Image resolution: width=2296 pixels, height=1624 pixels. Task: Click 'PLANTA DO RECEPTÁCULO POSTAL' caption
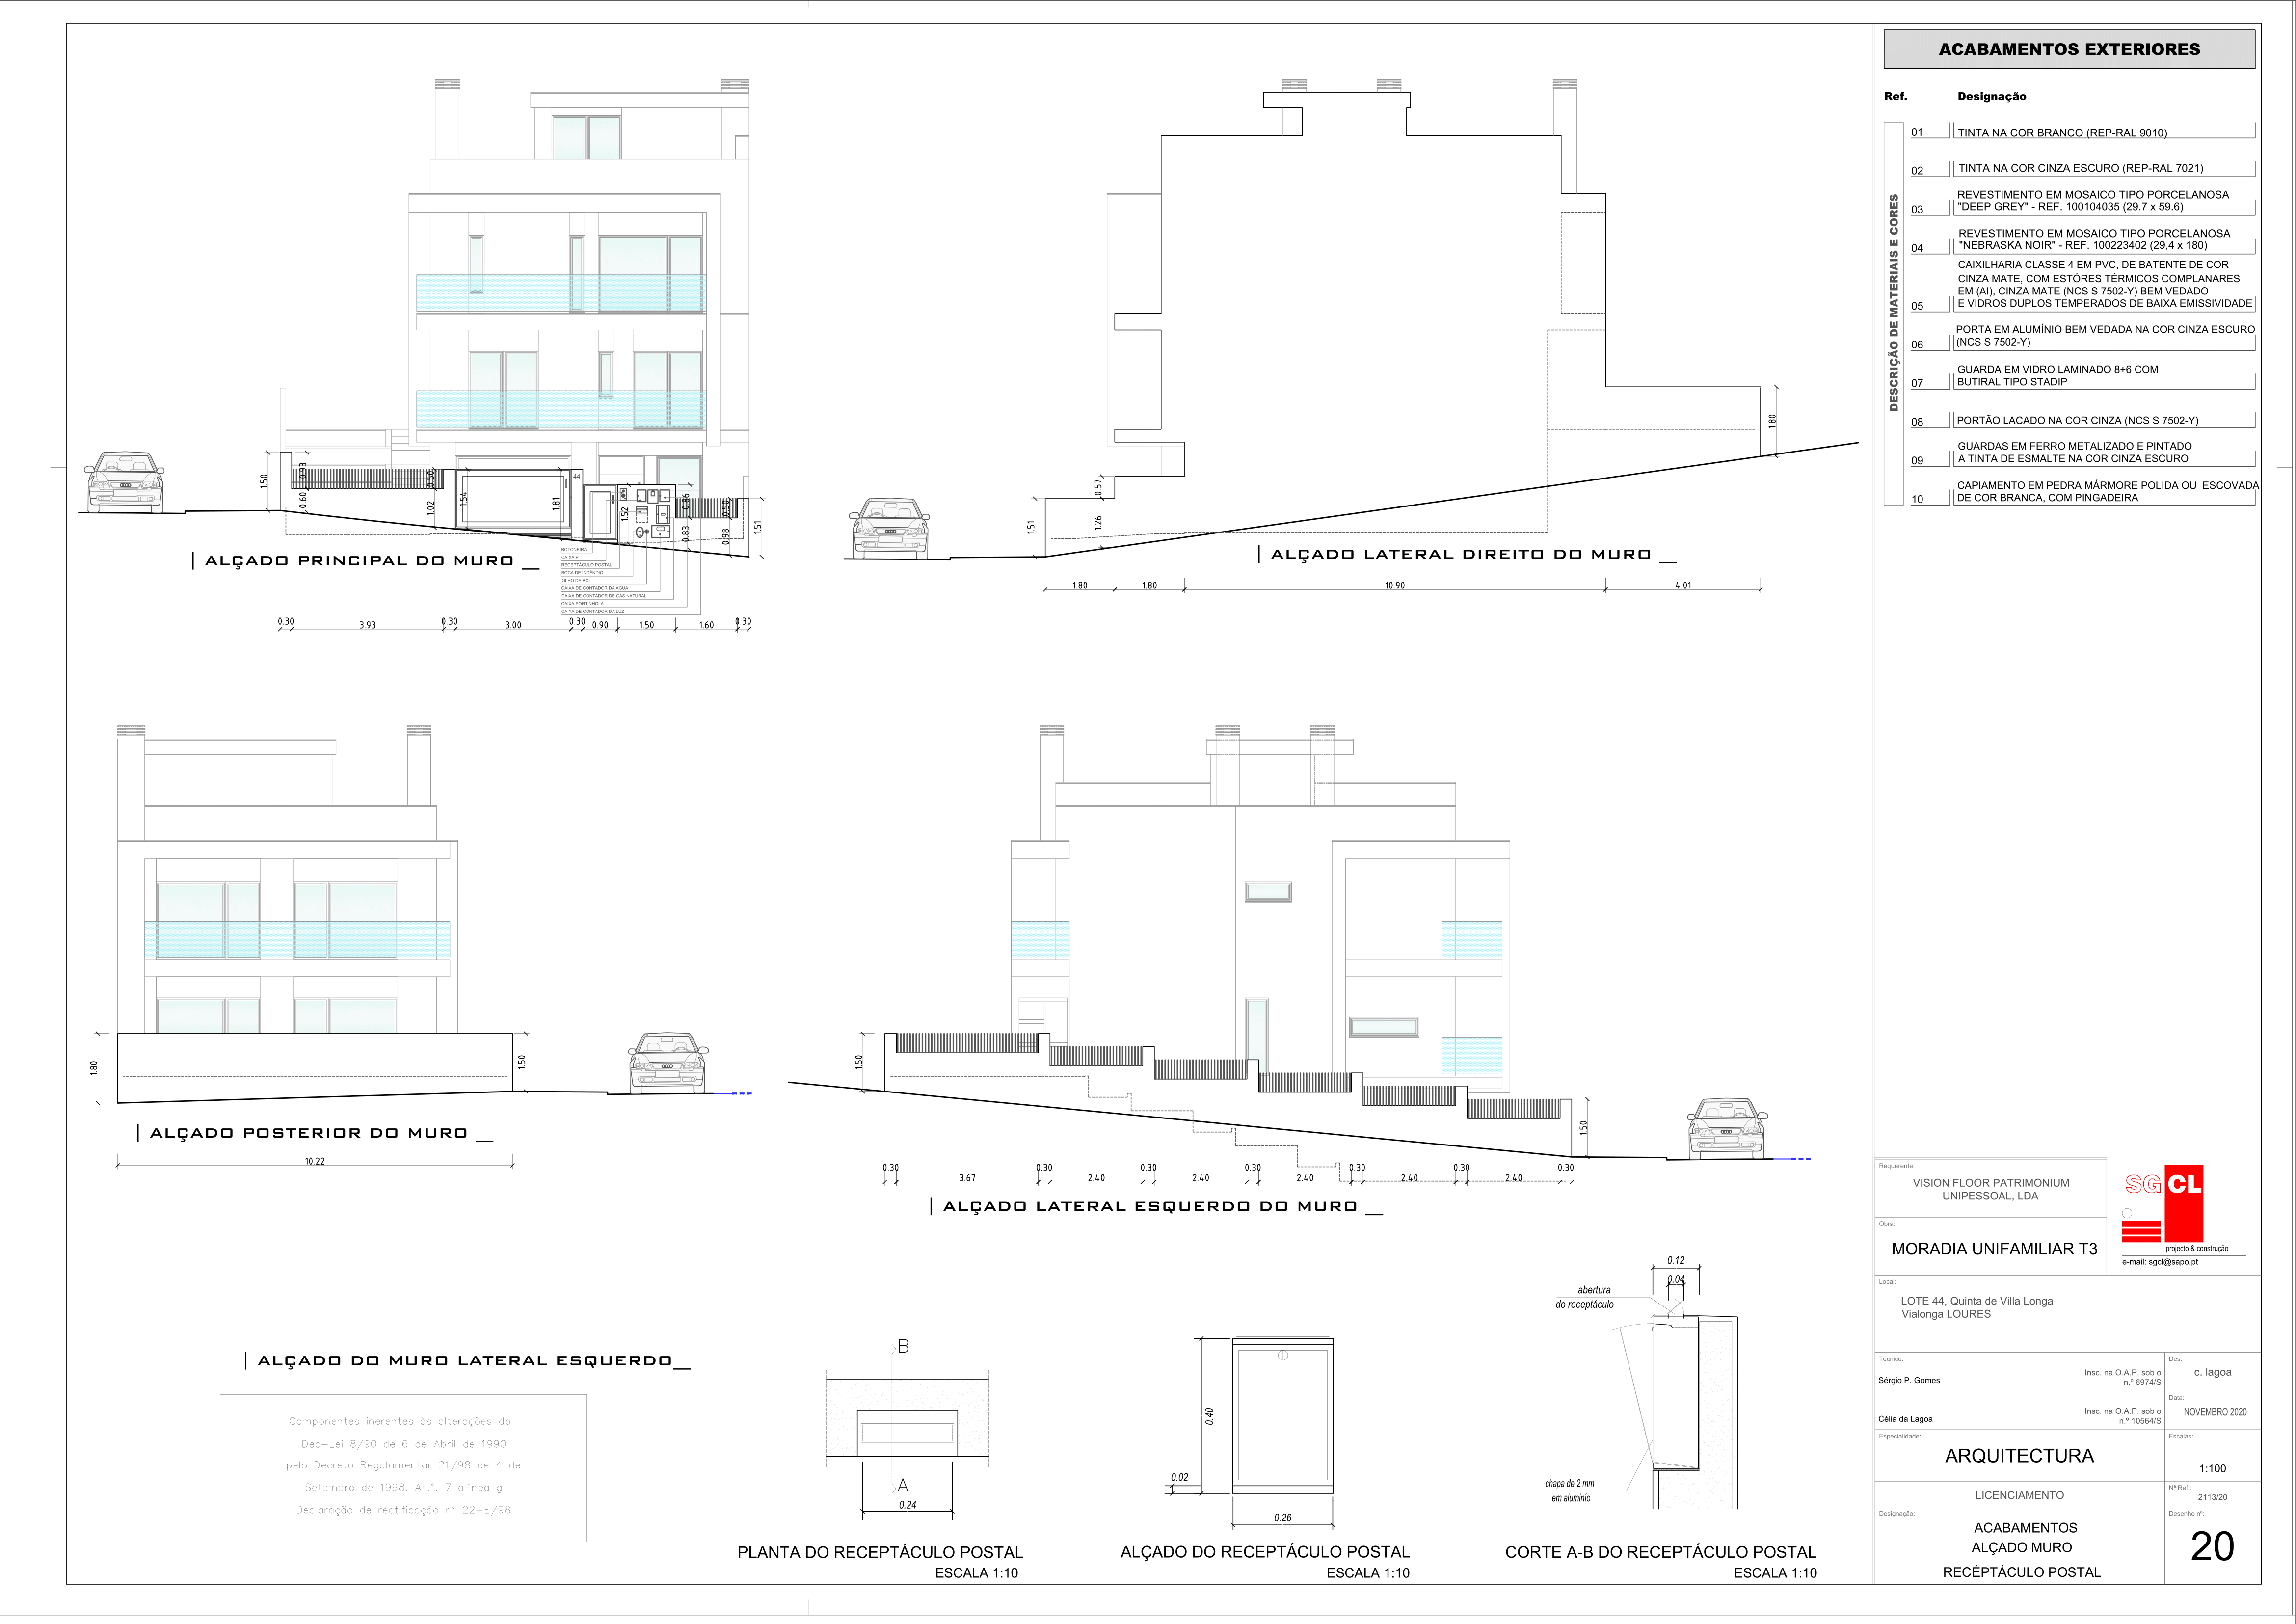pyautogui.click(x=880, y=1553)
